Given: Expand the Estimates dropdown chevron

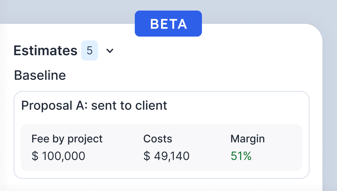Looking at the screenshot, I should pos(110,51).
